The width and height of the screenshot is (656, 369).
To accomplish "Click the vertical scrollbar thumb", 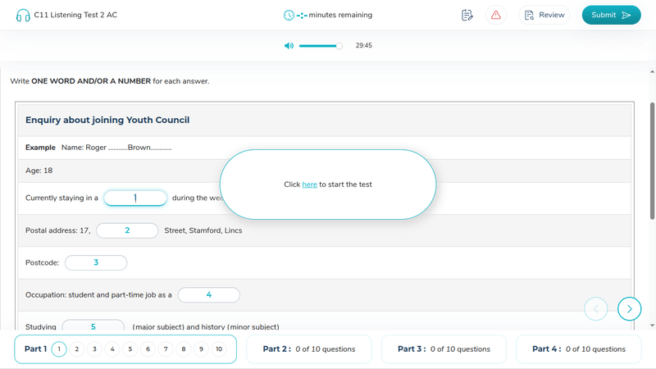I will point(652,161).
